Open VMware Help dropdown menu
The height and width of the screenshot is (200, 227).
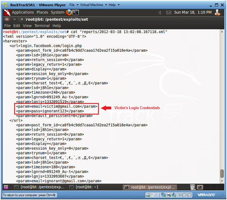tap(114, 5)
